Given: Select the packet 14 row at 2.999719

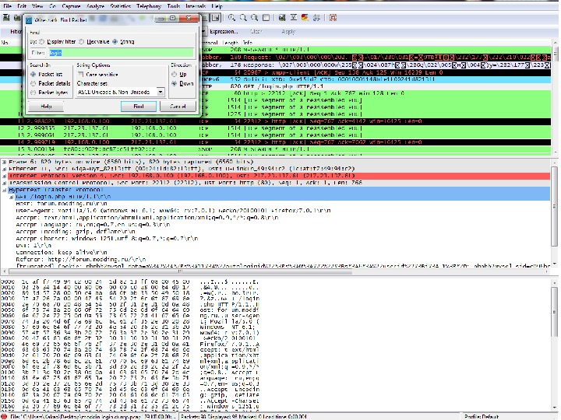Looking at the screenshot, I should [276, 142].
